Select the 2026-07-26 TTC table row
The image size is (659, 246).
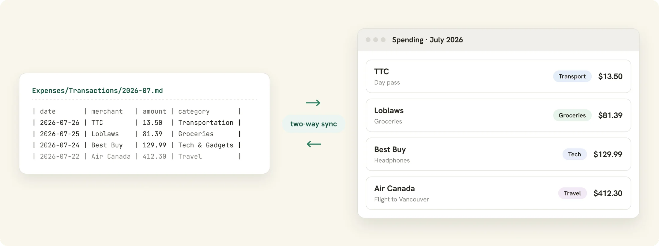137,123
